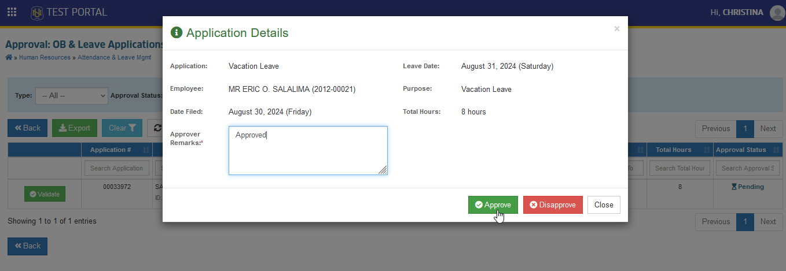Click the home icon in breadcrumb

pos(9,57)
